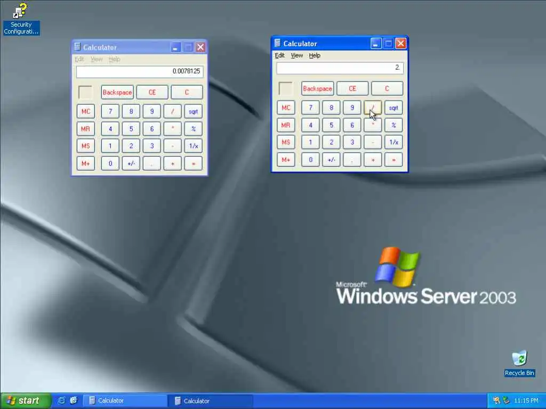Hit digit 5 in inactive Calculator
Image resolution: width=546 pixels, height=409 pixels.
(x=131, y=129)
